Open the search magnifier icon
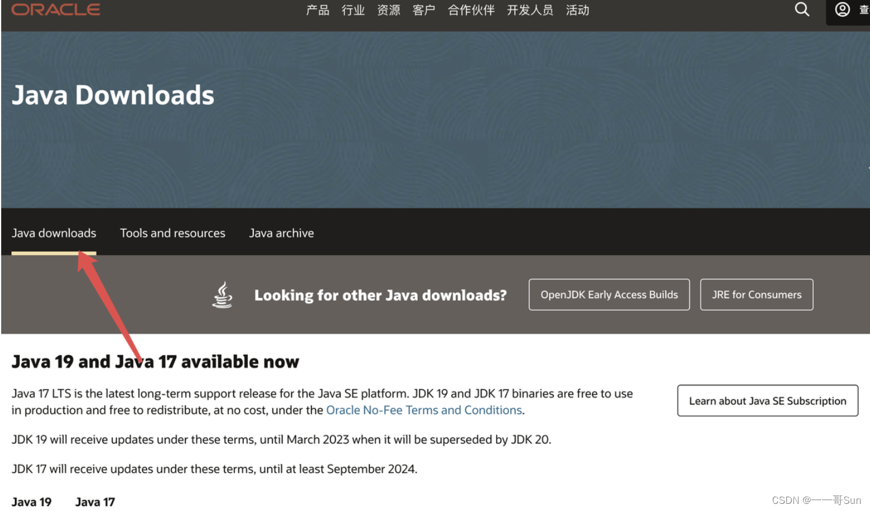 [802, 9]
